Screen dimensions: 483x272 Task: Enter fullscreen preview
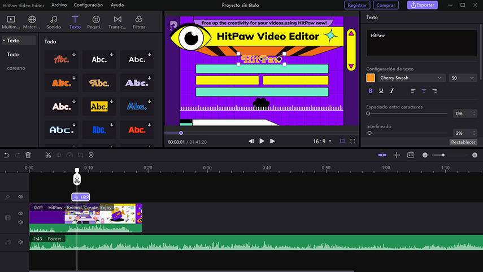coord(353,141)
